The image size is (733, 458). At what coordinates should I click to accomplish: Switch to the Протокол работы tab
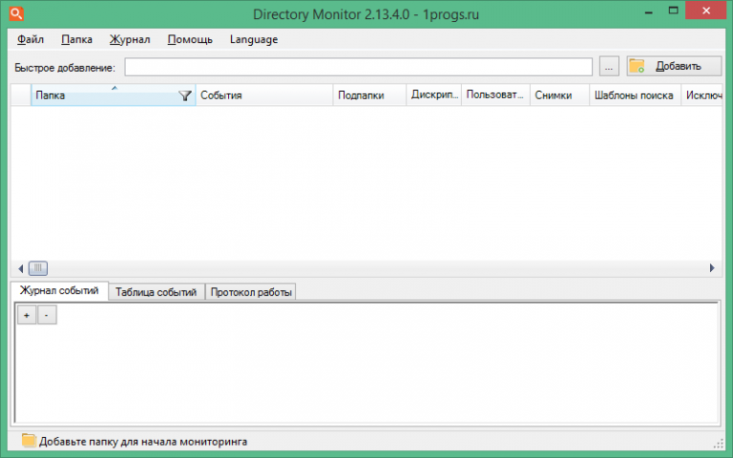251,292
